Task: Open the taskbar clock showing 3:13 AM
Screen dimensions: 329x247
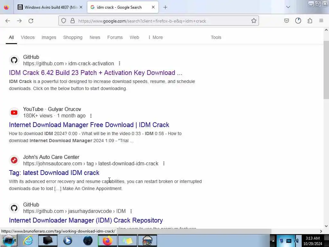Action: tap(313, 241)
